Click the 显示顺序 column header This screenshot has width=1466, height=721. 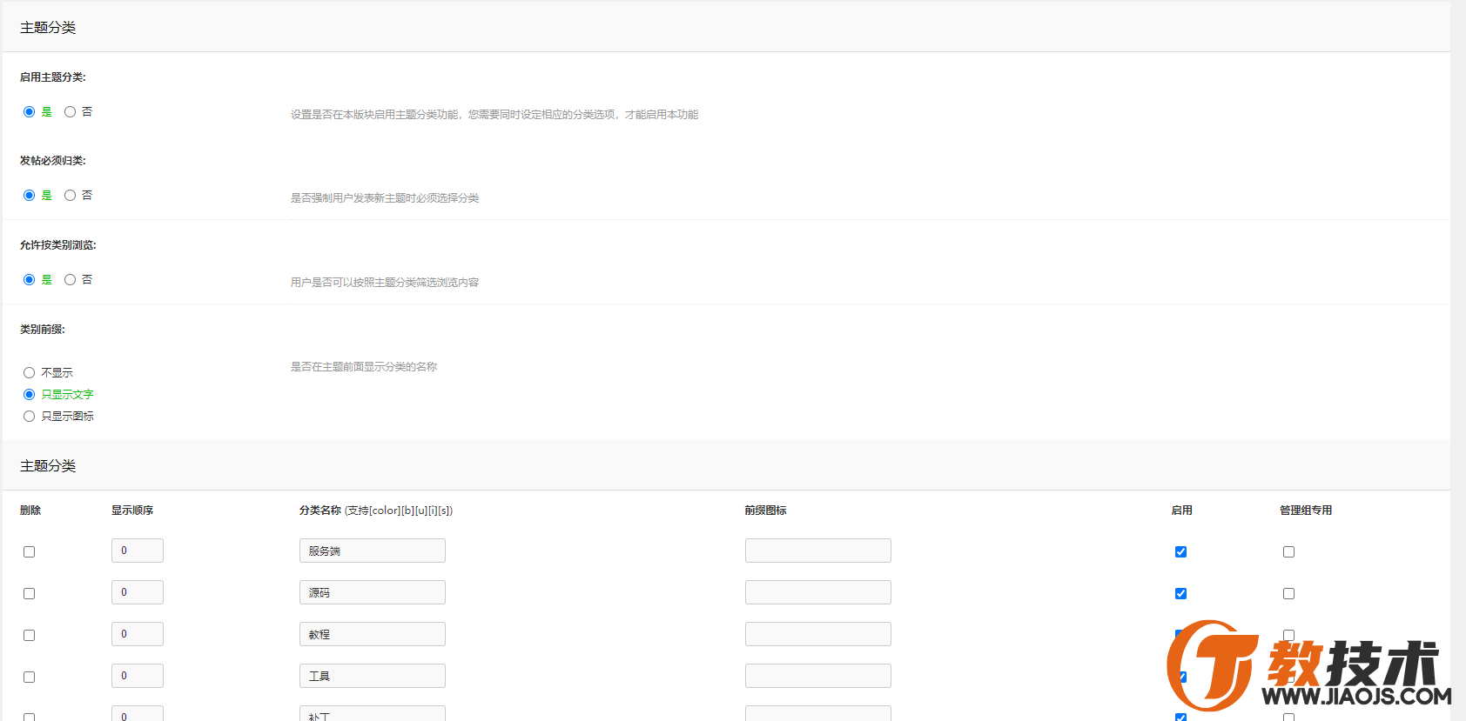click(132, 511)
